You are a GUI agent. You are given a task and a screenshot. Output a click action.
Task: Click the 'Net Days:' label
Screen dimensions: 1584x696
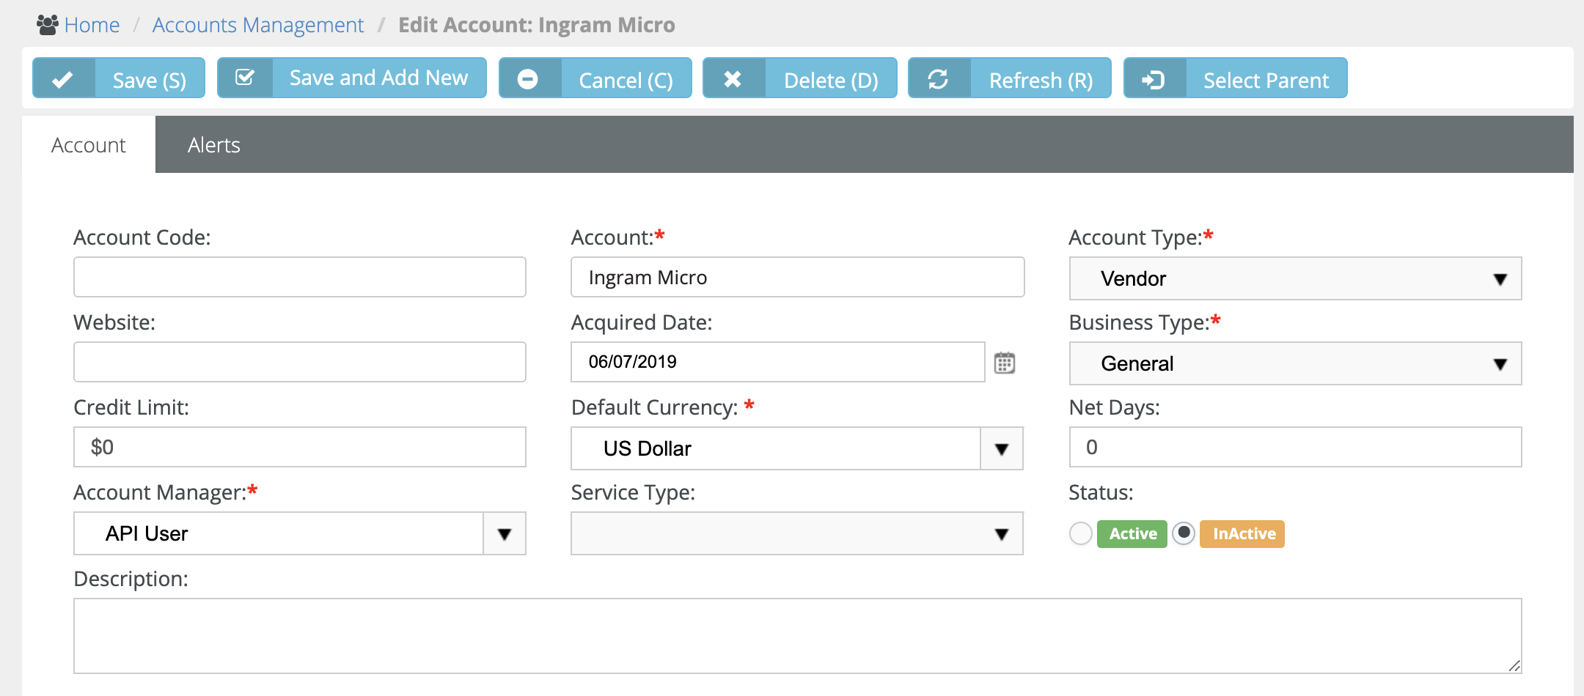click(x=1114, y=407)
